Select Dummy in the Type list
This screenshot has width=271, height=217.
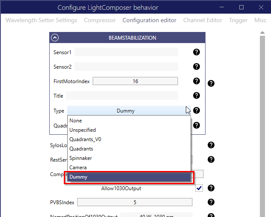(129, 177)
